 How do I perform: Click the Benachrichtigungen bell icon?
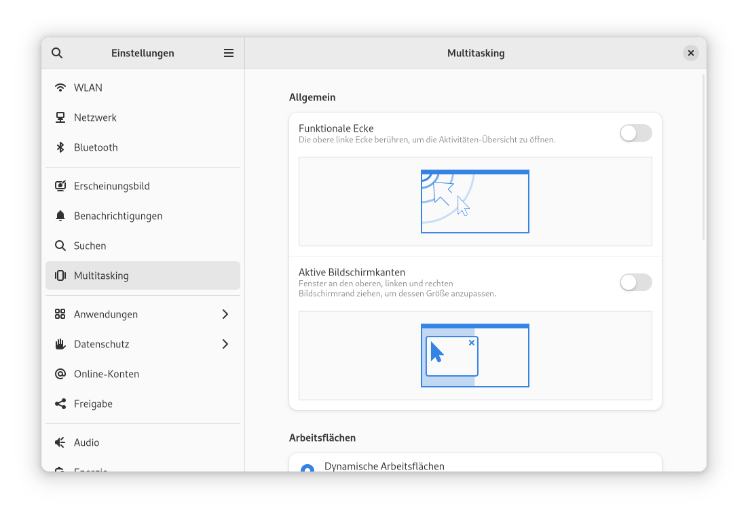click(x=60, y=216)
